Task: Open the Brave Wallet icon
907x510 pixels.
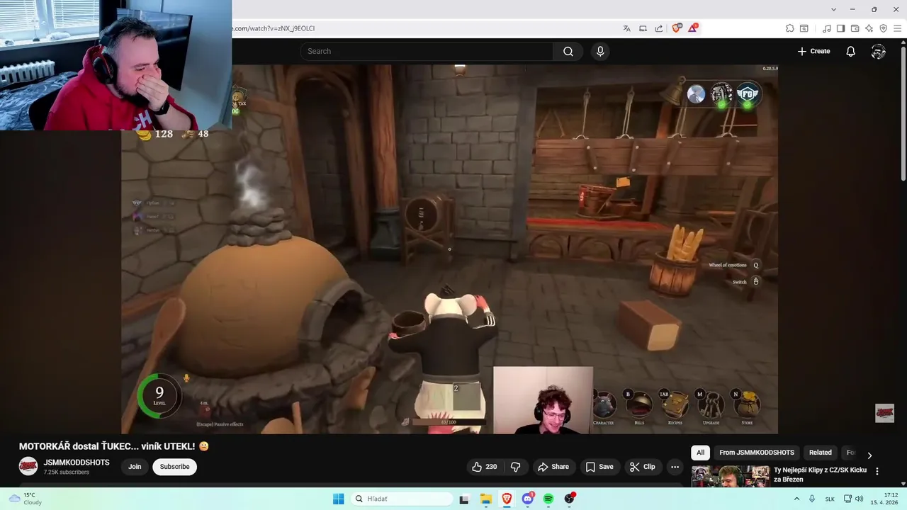Action: tap(855, 28)
